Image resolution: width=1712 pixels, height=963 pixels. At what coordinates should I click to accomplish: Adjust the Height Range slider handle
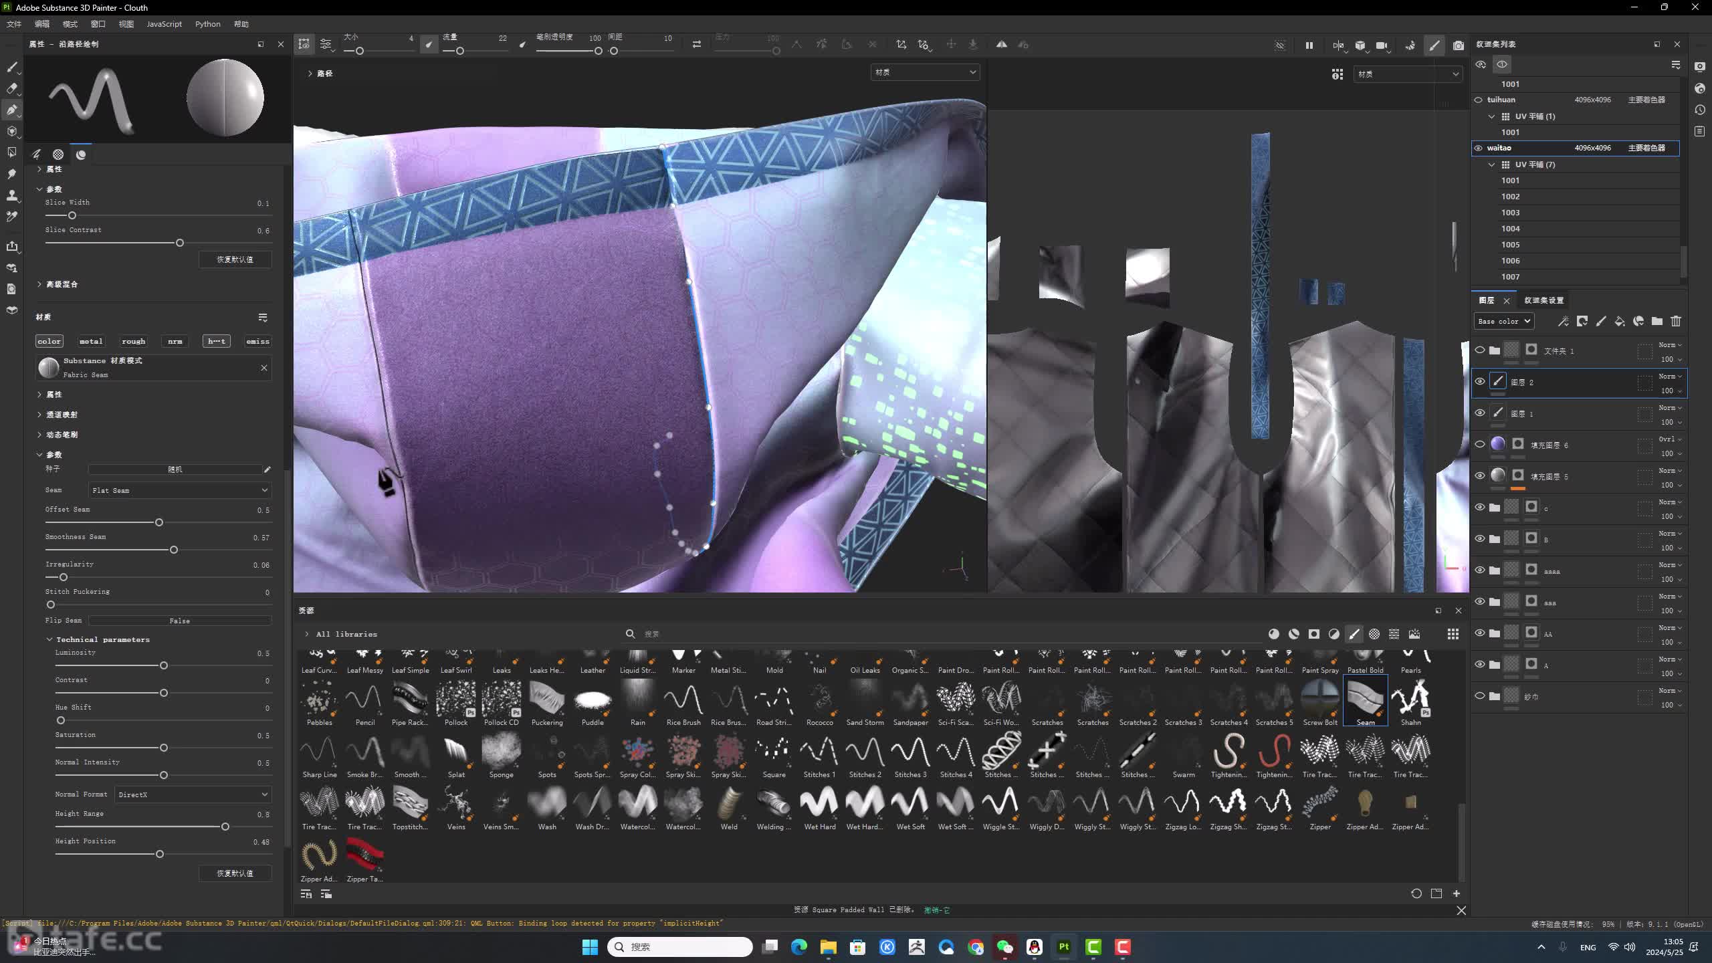pos(225,827)
